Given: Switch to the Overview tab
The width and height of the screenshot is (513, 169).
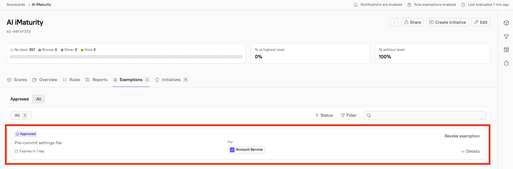Looking at the screenshot, I should click(x=45, y=80).
